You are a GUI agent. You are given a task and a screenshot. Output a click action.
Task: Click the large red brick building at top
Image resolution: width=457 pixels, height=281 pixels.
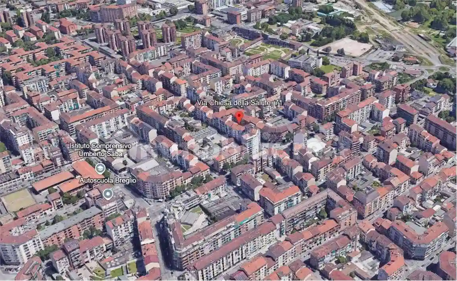113,12
